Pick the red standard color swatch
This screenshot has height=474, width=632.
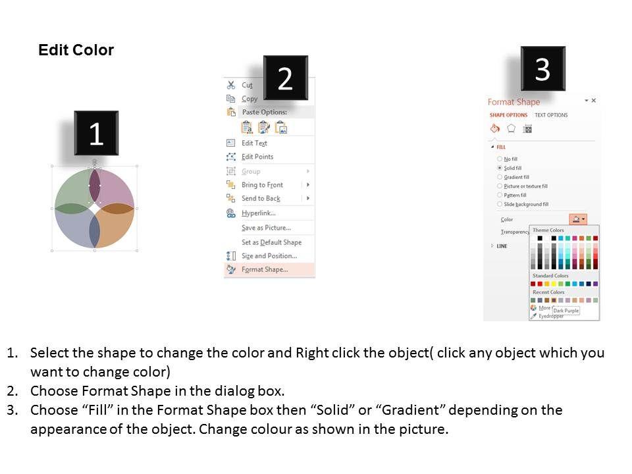click(541, 284)
